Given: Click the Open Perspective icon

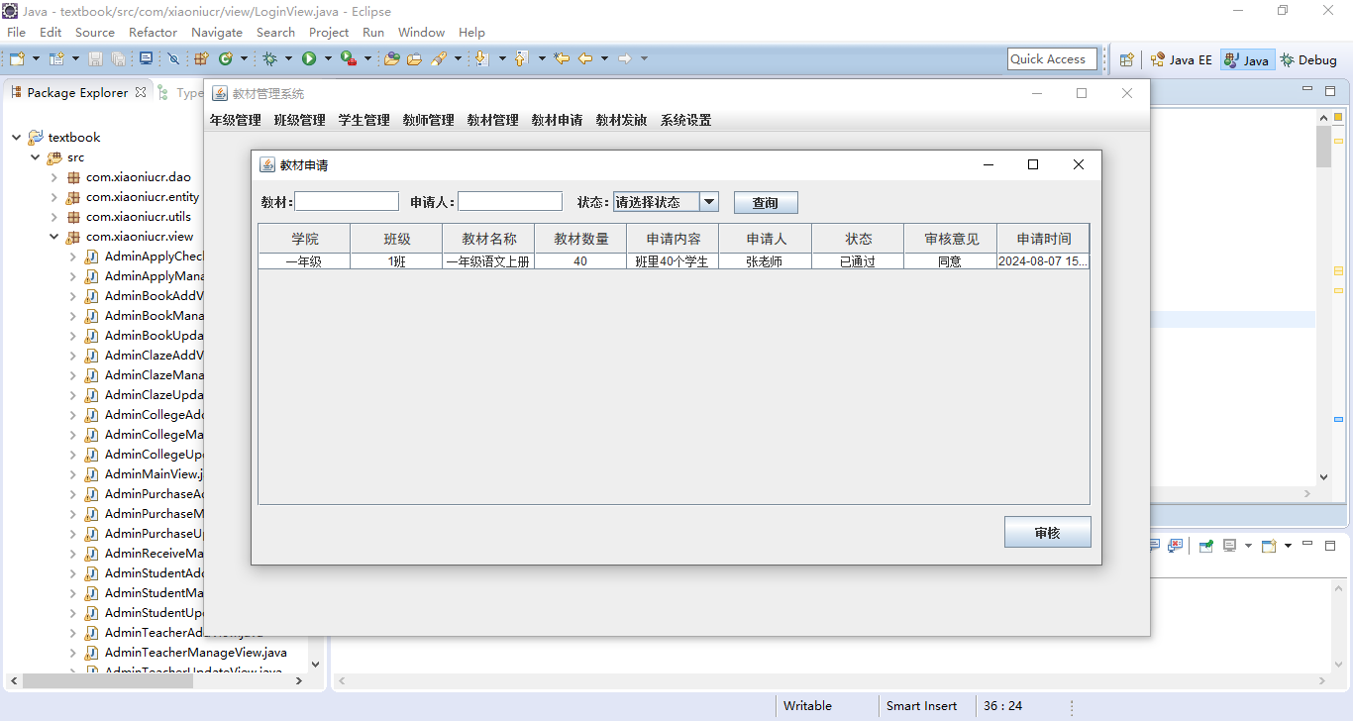Looking at the screenshot, I should click(1126, 59).
